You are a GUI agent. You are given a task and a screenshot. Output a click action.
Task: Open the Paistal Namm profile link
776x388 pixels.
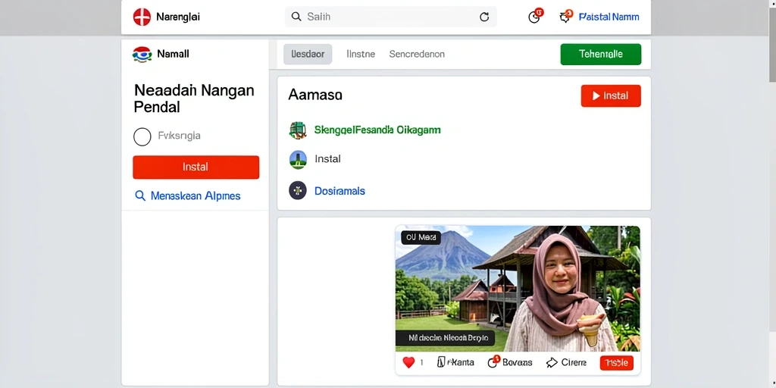(609, 17)
